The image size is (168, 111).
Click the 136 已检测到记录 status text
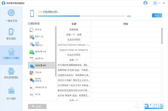coord(48,12)
